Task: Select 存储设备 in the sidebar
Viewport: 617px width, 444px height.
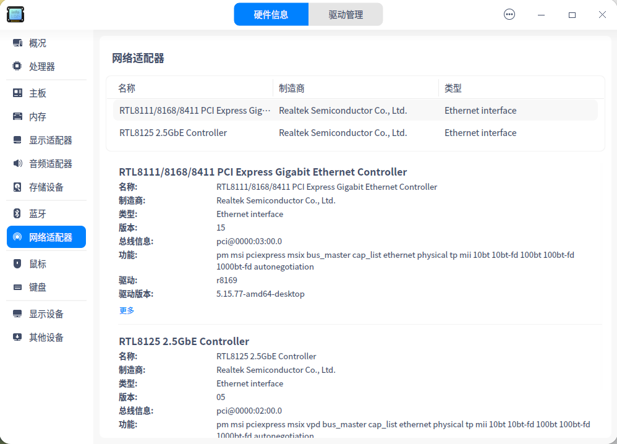Action: (x=46, y=187)
